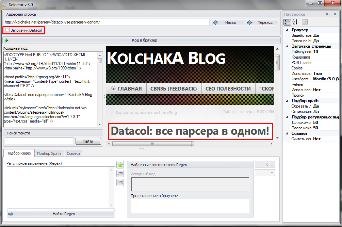The width and height of the screenshot is (342, 227).
Task: Click the address bar URL field
Action: 107,22
